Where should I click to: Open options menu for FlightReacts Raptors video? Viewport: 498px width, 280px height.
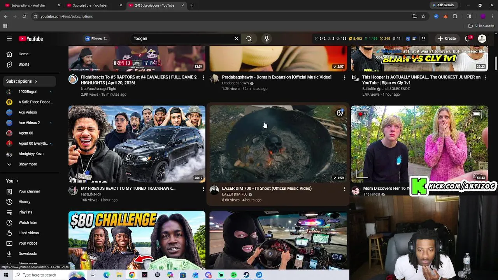click(203, 77)
